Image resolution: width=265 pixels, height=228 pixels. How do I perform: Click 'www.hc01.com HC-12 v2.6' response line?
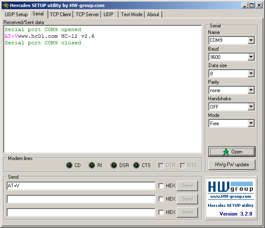point(56,36)
